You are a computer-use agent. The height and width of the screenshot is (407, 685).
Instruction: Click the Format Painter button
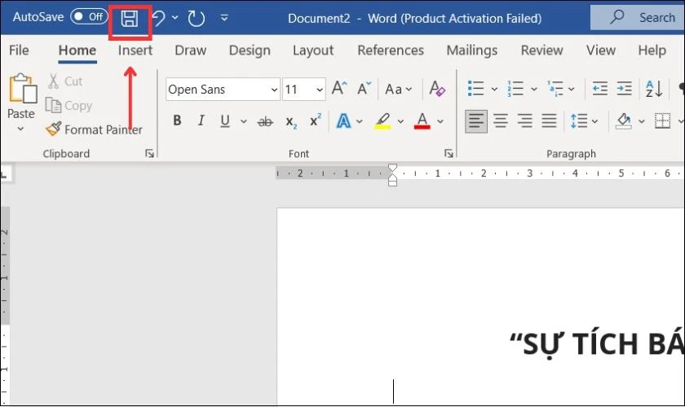(x=94, y=129)
